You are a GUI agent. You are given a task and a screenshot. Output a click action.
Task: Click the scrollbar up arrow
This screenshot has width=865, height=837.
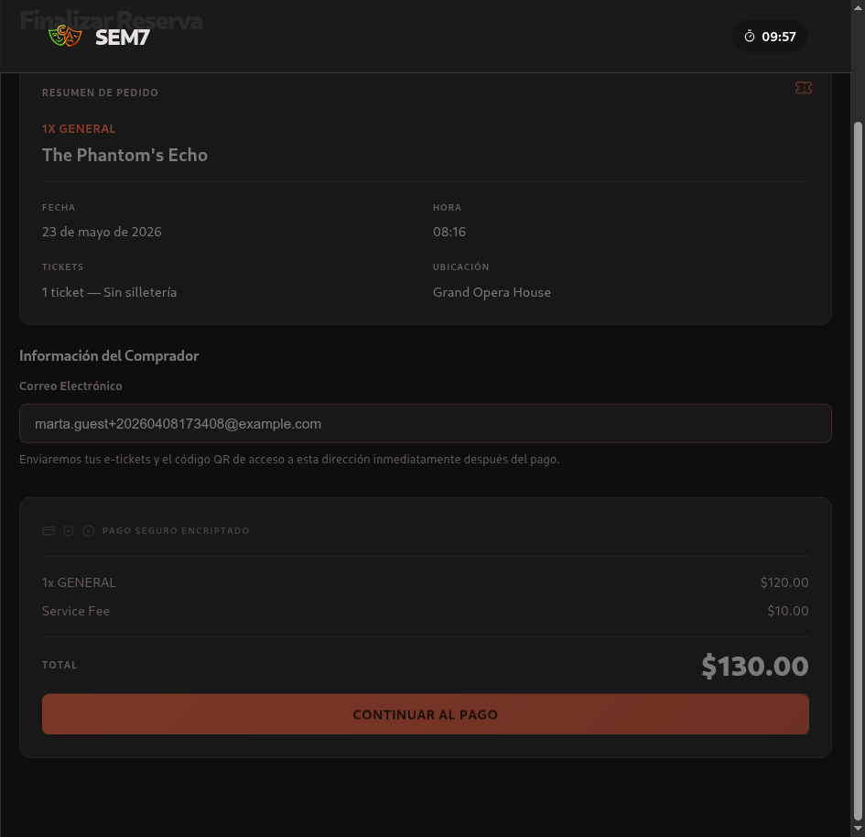click(858, 7)
